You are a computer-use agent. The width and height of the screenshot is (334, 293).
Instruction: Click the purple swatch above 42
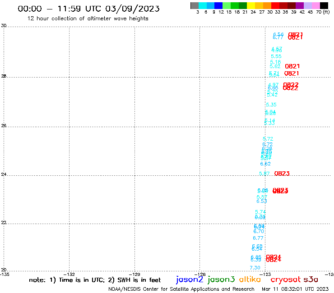(x=300, y=5)
